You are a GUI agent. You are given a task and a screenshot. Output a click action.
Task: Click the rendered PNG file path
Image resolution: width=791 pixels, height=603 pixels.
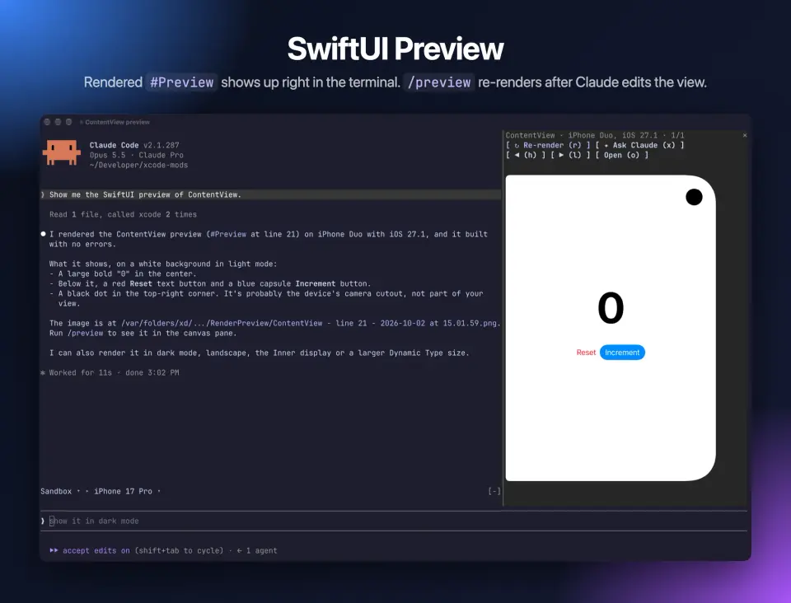pyautogui.click(x=309, y=323)
